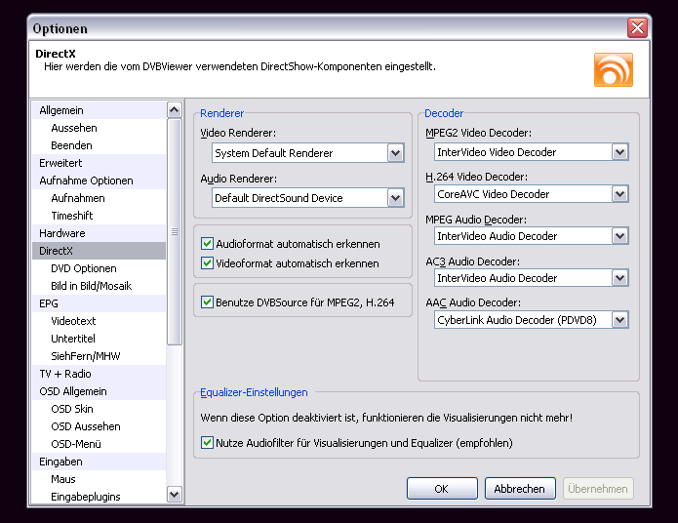The width and height of the screenshot is (678, 523).
Task: Cancel with the Abbrechen button
Action: [x=520, y=489]
